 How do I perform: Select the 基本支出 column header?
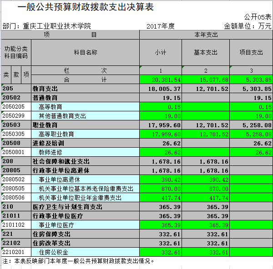tap(206, 52)
